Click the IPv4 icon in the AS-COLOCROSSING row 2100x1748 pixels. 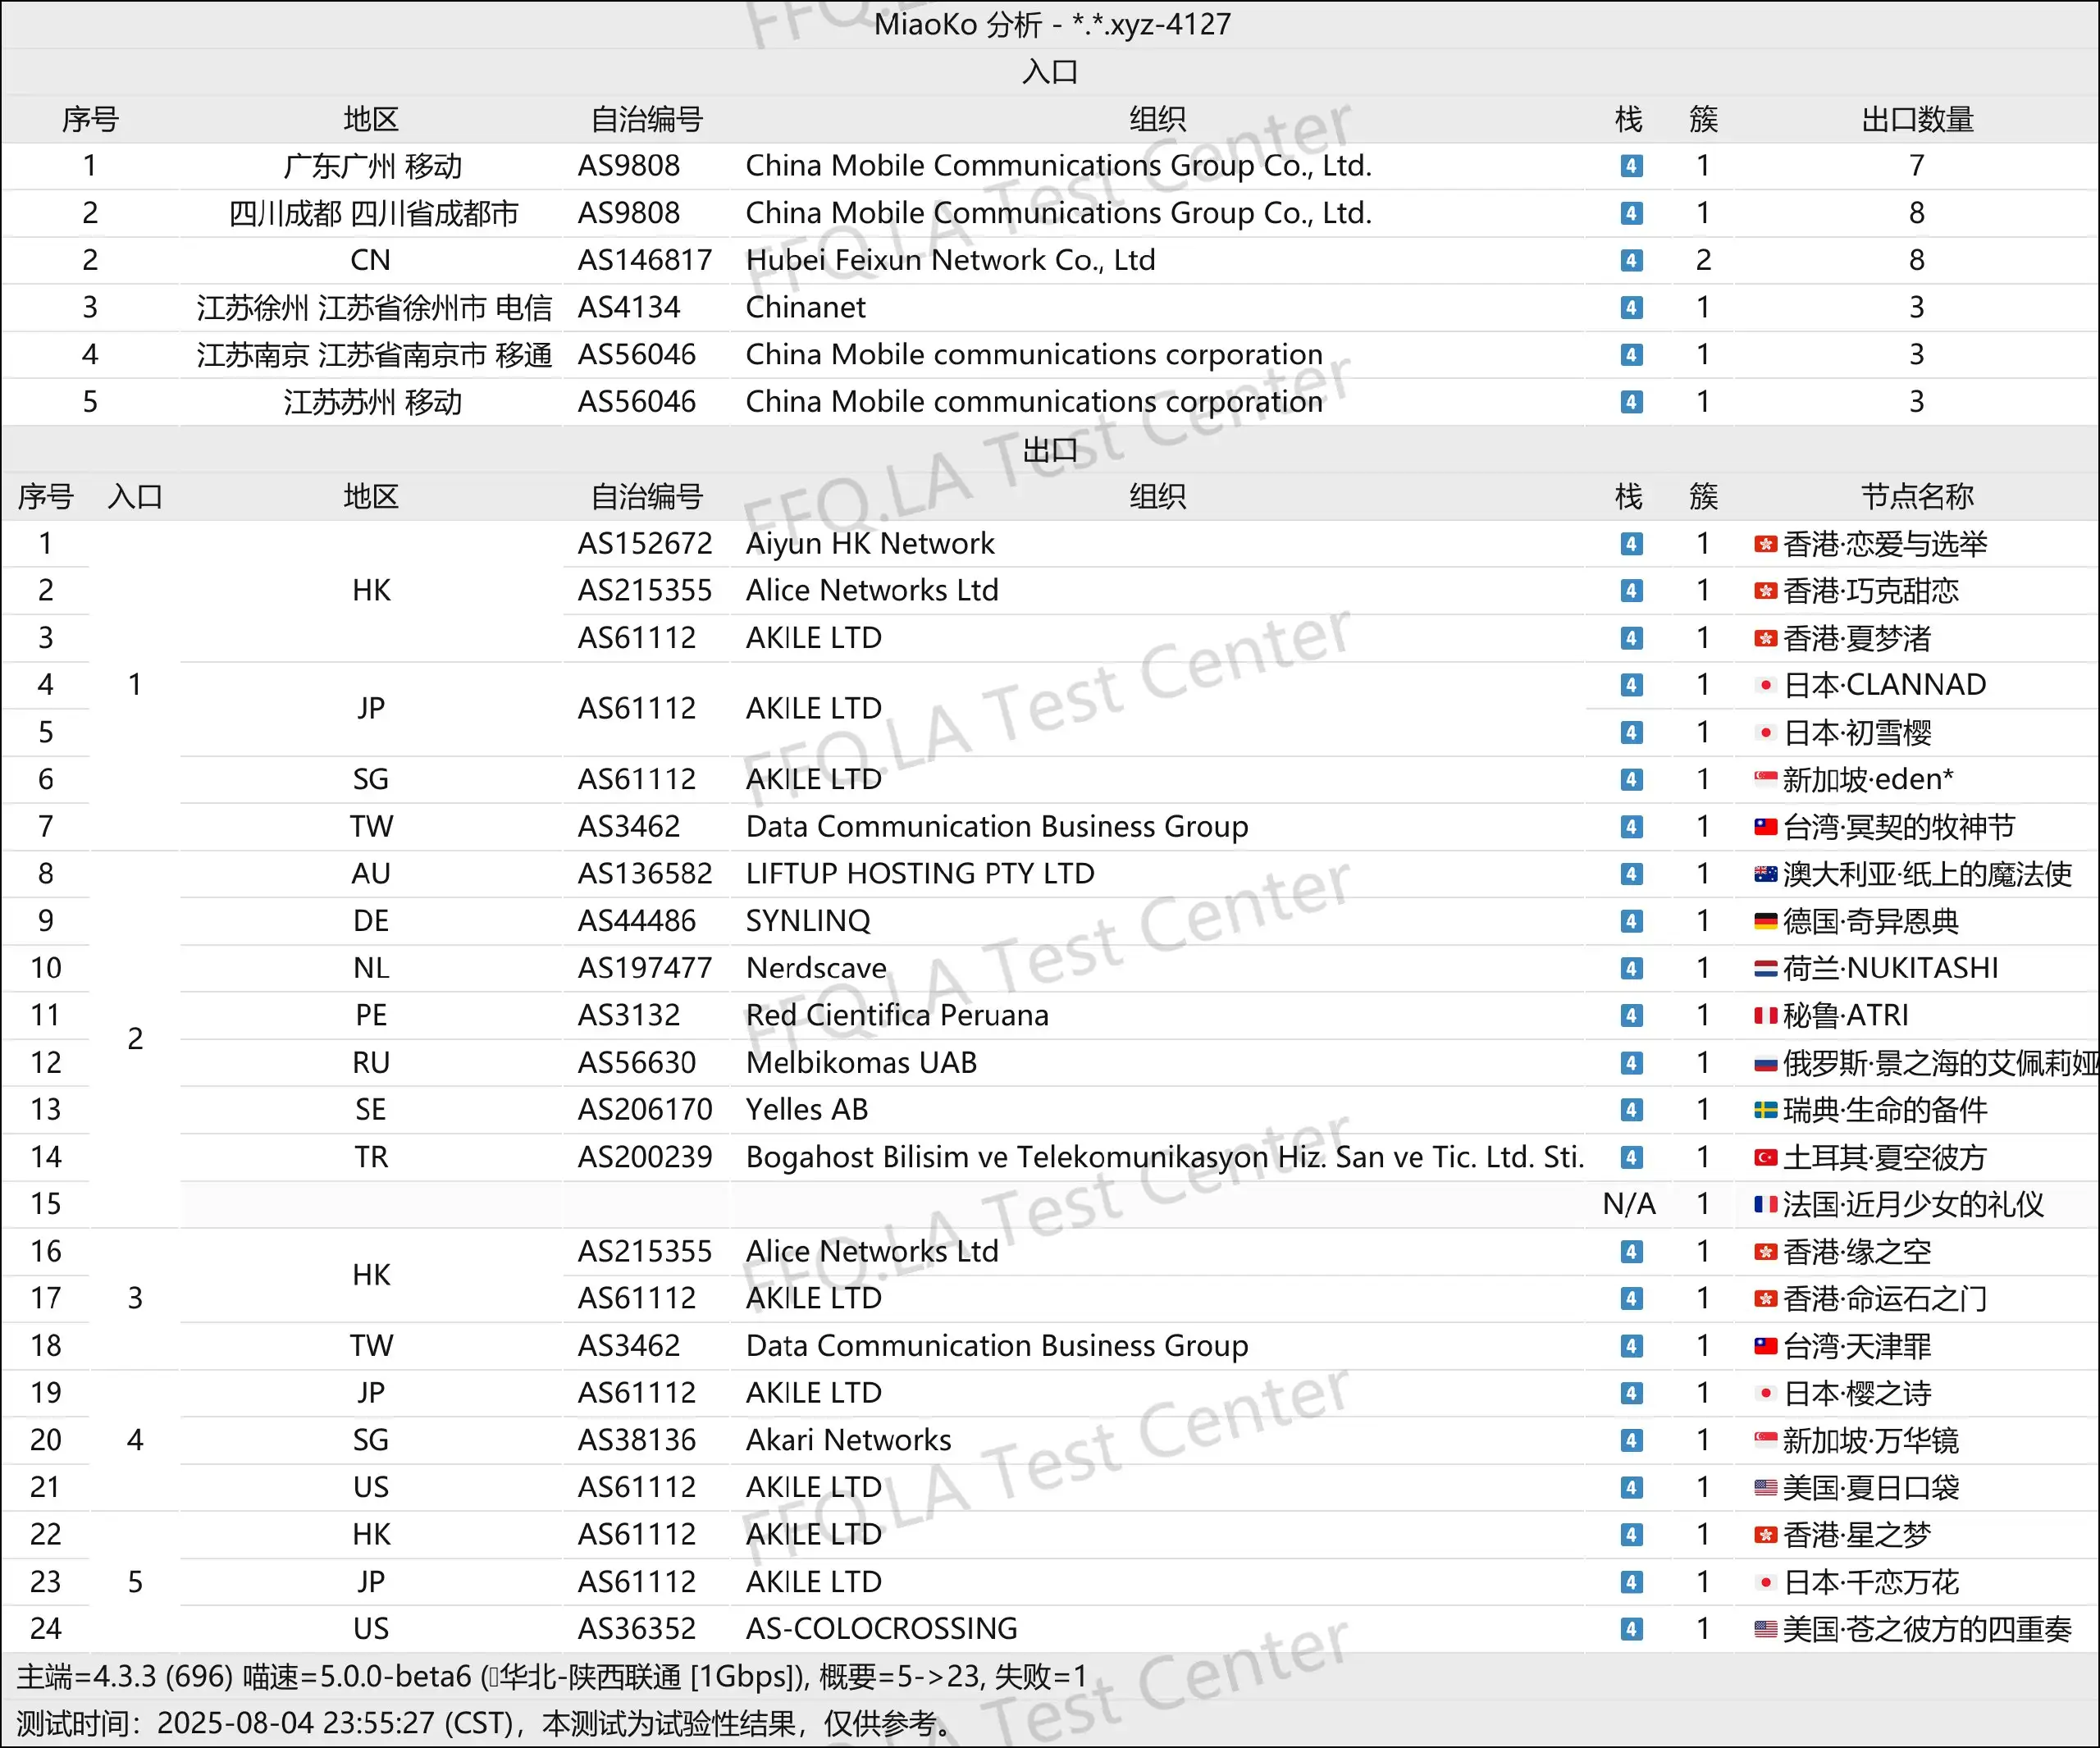1631,1629
